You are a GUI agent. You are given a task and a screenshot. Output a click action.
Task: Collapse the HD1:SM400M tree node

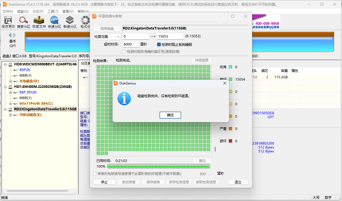click(5, 87)
